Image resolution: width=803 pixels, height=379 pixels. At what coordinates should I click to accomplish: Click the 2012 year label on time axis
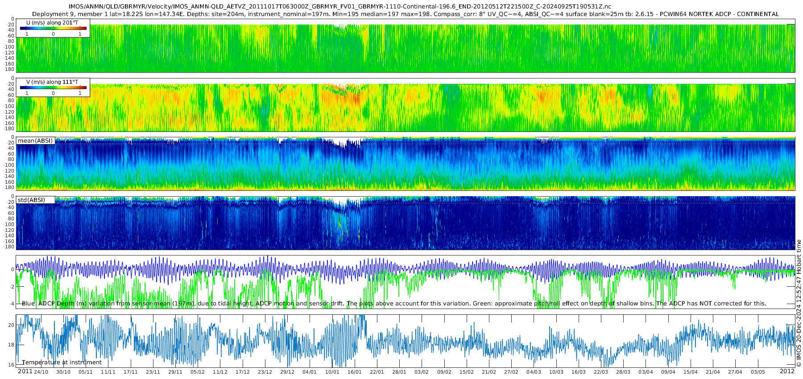[x=787, y=371]
